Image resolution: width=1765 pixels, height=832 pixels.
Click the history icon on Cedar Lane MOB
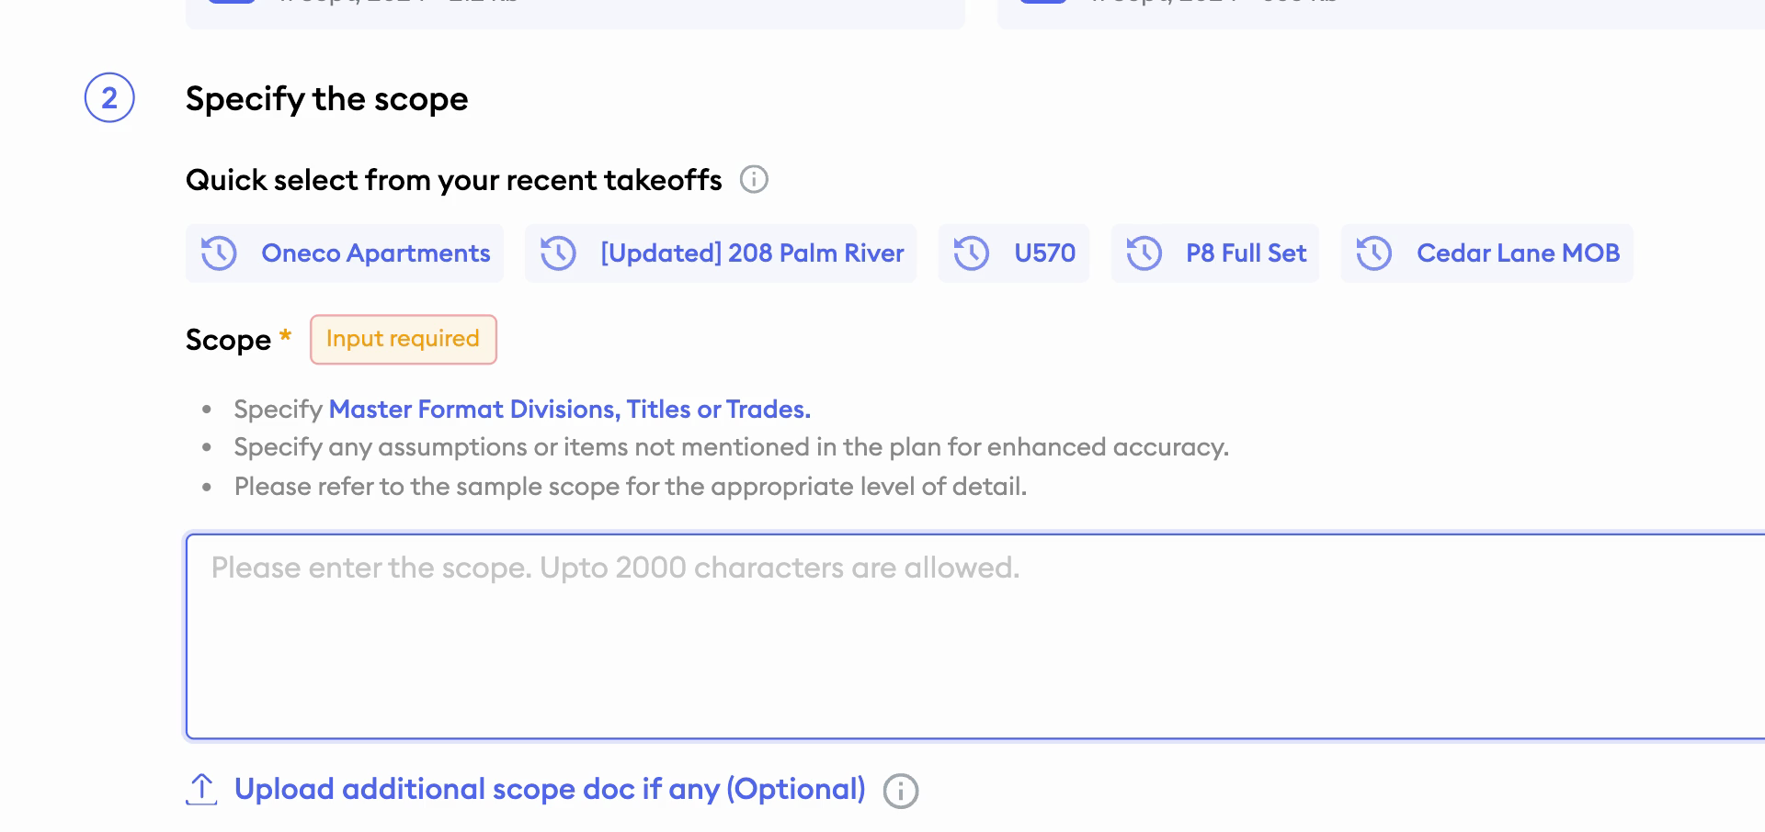click(x=1374, y=253)
